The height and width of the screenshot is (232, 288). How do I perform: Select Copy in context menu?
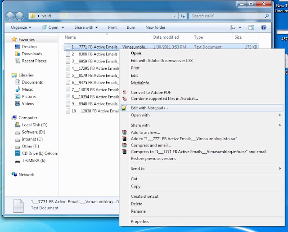click(x=202, y=186)
